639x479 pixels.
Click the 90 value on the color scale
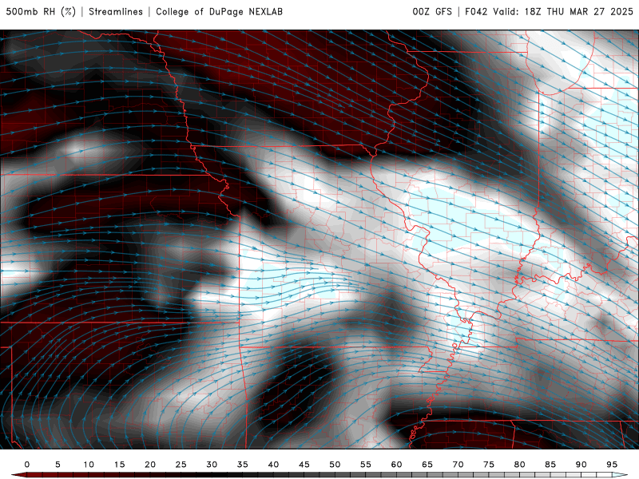click(581, 465)
